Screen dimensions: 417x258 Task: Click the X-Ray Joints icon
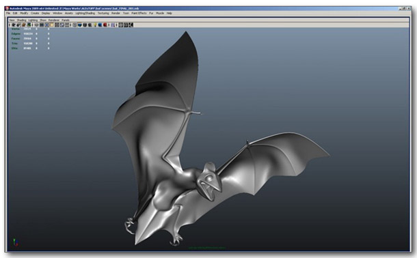[x=131, y=25]
